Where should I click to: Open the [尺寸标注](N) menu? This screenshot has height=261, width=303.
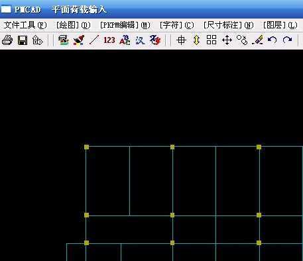[229, 25]
